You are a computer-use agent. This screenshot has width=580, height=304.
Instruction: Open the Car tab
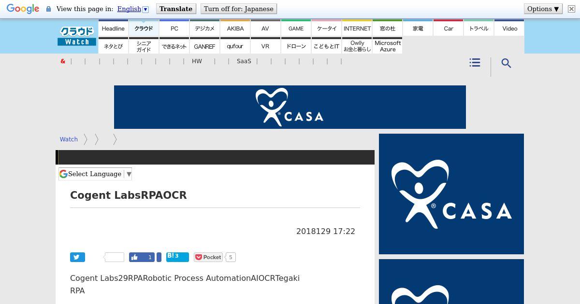tap(449, 28)
